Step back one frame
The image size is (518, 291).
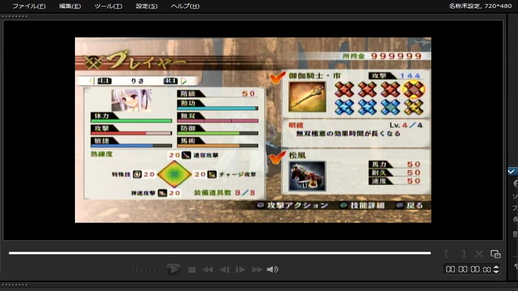224,270
